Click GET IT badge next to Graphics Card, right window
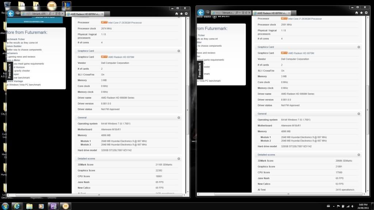 click(x=284, y=53)
